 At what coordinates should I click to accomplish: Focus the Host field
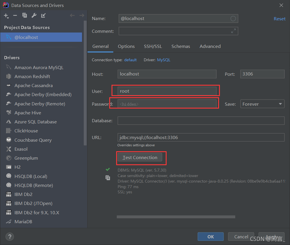tap(167, 74)
